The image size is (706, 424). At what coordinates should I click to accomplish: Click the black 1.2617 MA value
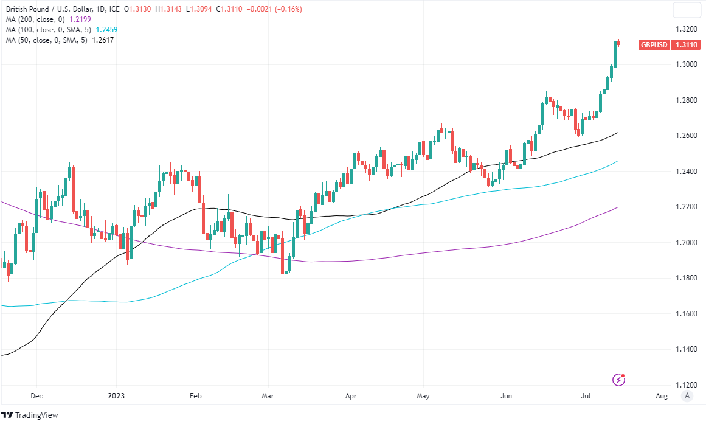[x=103, y=40]
